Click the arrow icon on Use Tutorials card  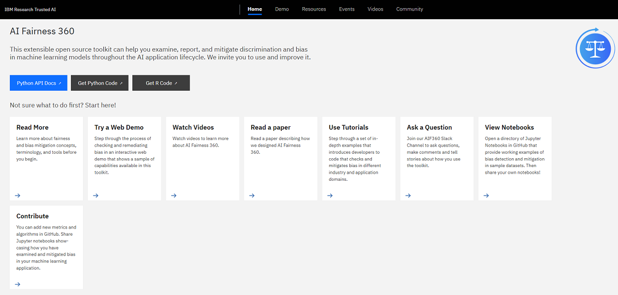tap(330, 195)
